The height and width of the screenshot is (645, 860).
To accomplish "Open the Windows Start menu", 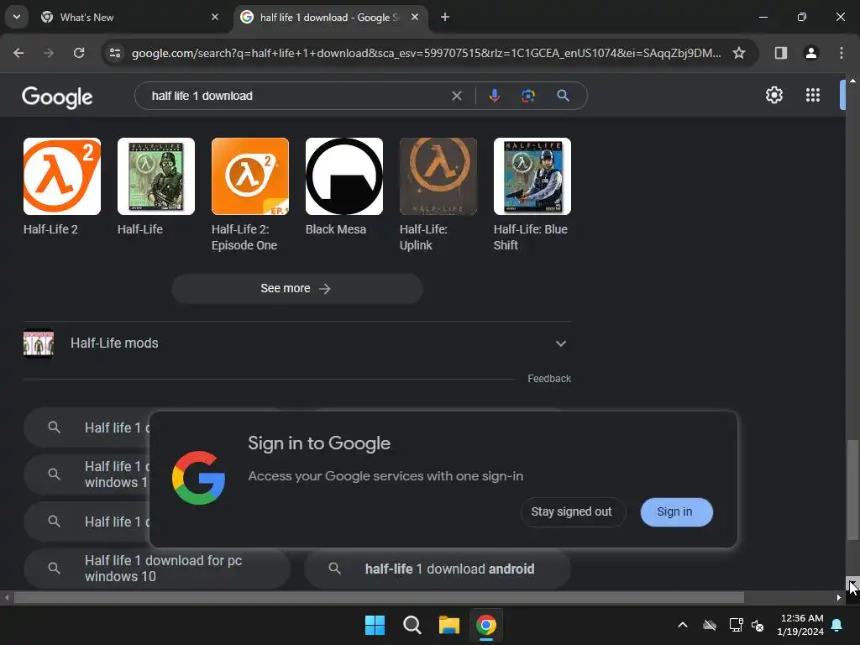I will 375,625.
